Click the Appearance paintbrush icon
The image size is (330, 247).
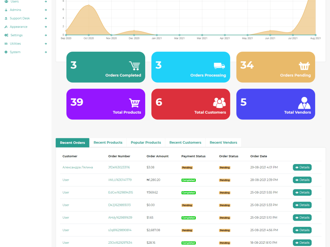(x=6, y=27)
